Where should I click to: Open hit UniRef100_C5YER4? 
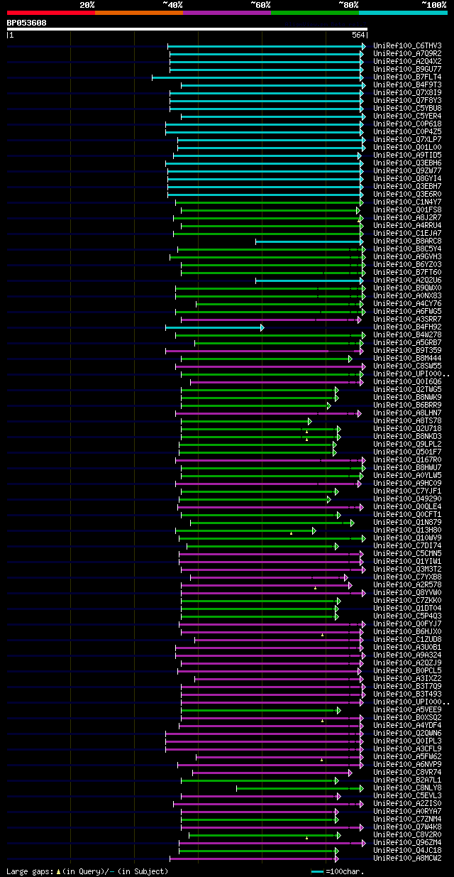click(x=407, y=116)
